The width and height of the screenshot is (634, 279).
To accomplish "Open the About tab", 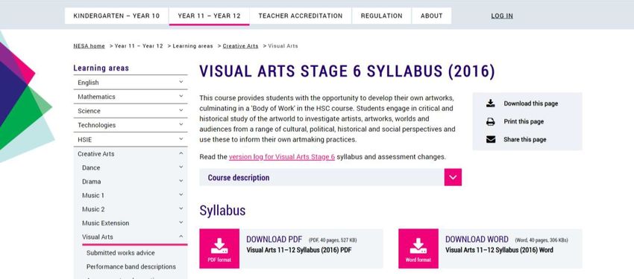I will (431, 16).
